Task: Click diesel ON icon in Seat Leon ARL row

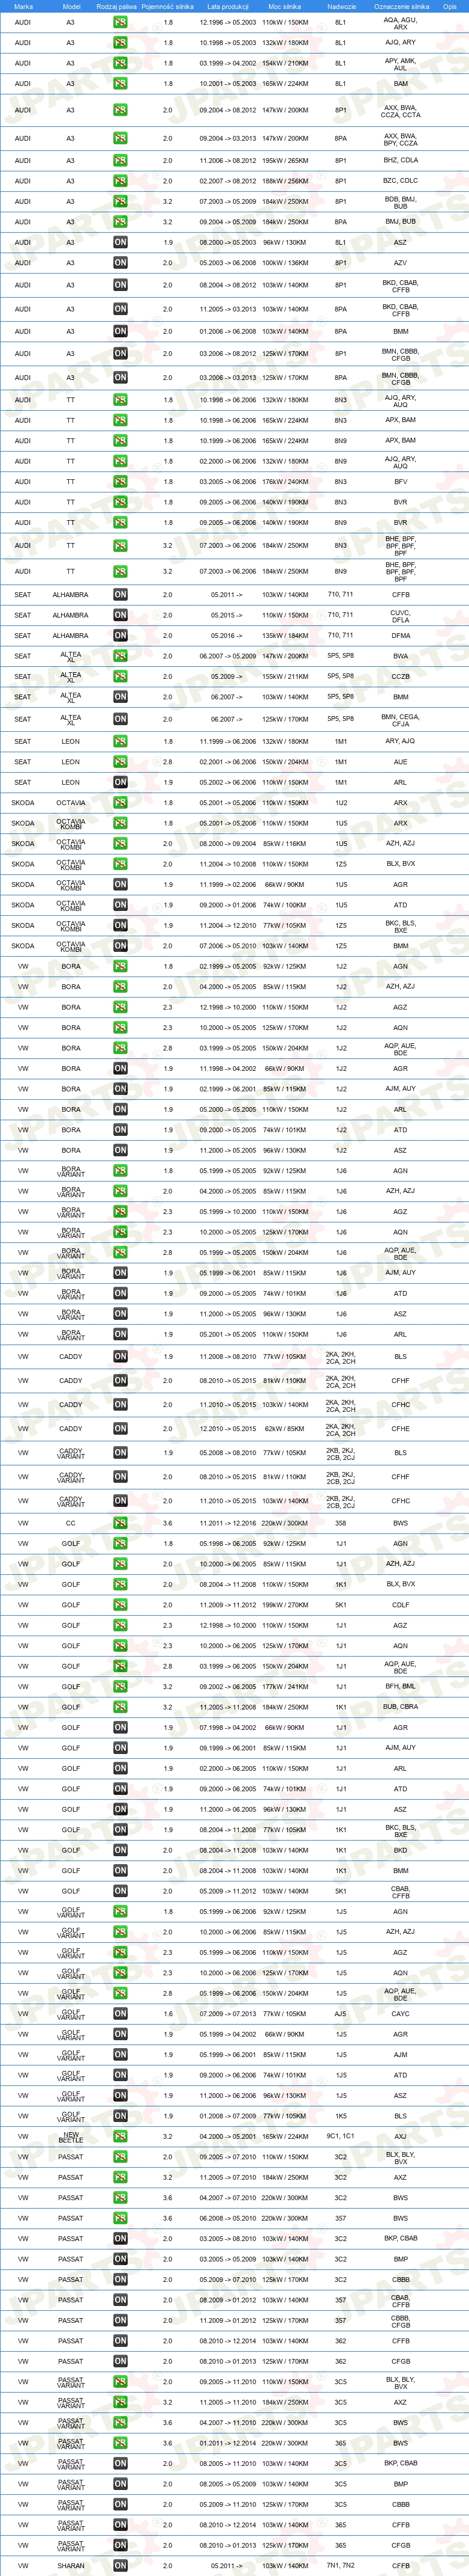Action: coord(120,783)
